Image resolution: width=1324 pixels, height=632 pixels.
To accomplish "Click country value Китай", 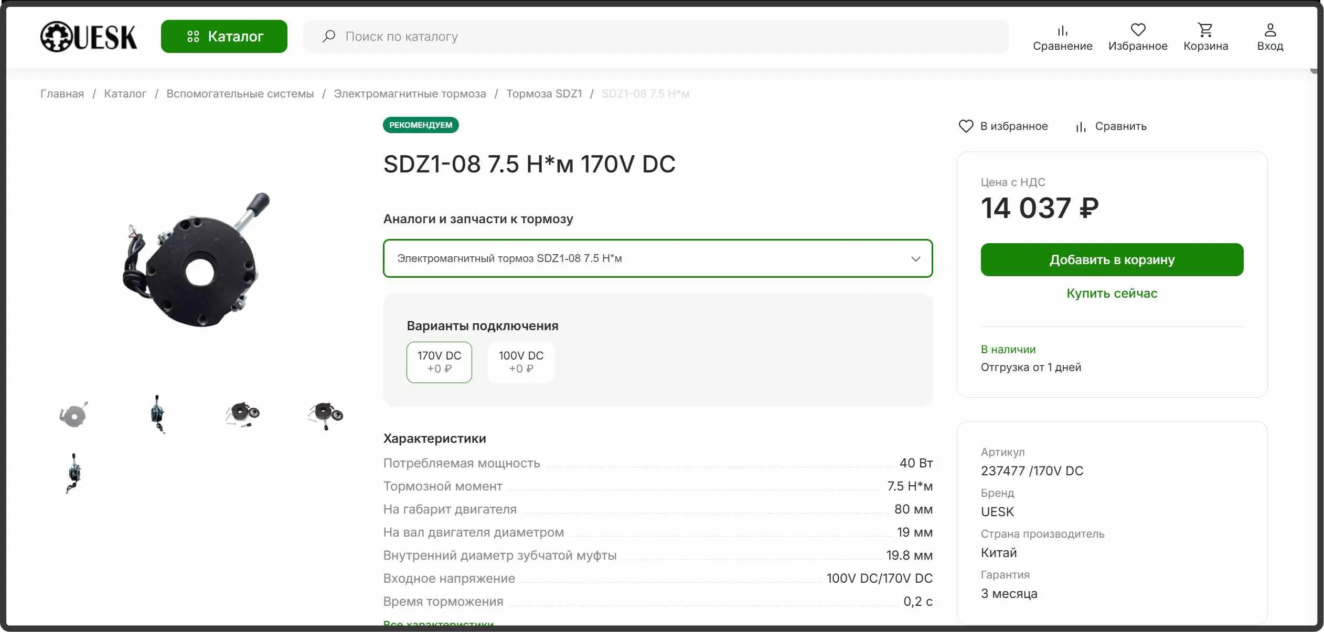I will 999,552.
